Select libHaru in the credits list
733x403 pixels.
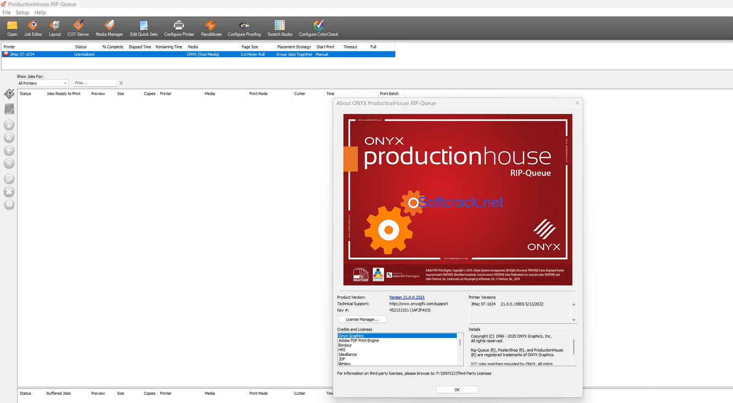[x=345, y=364]
